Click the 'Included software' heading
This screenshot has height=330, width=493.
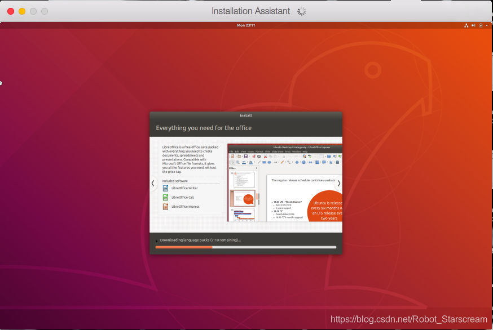pos(175,181)
